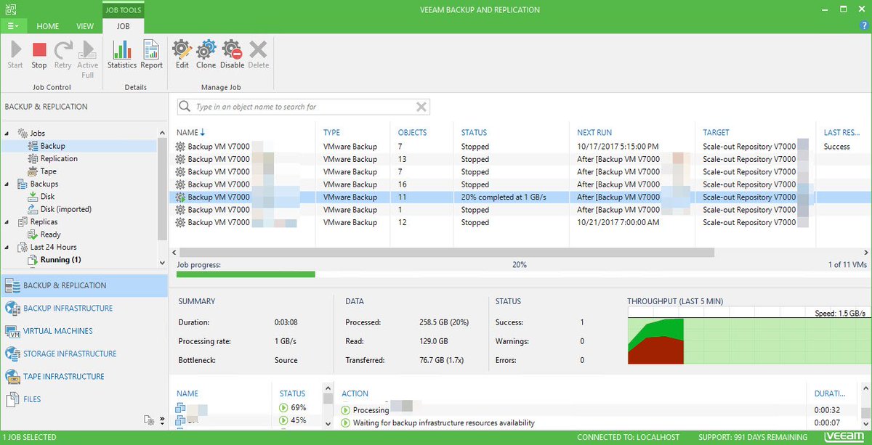Open Disk under Backups
This screenshot has width=872, height=445.
tap(47, 197)
